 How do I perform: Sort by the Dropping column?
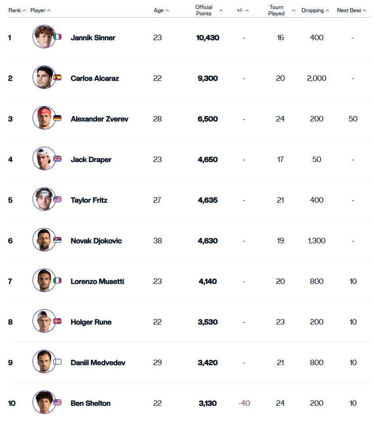(316, 10)
